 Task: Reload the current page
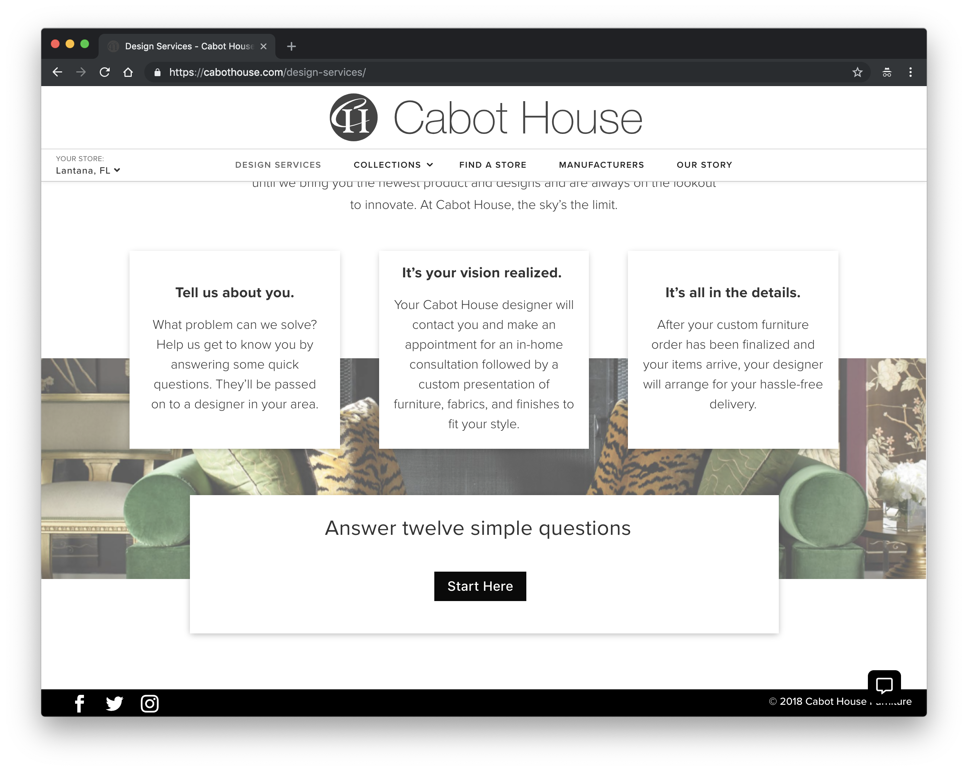[x=105, y=72]
